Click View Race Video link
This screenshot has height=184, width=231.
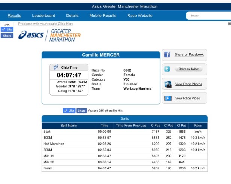click(187, 98)
